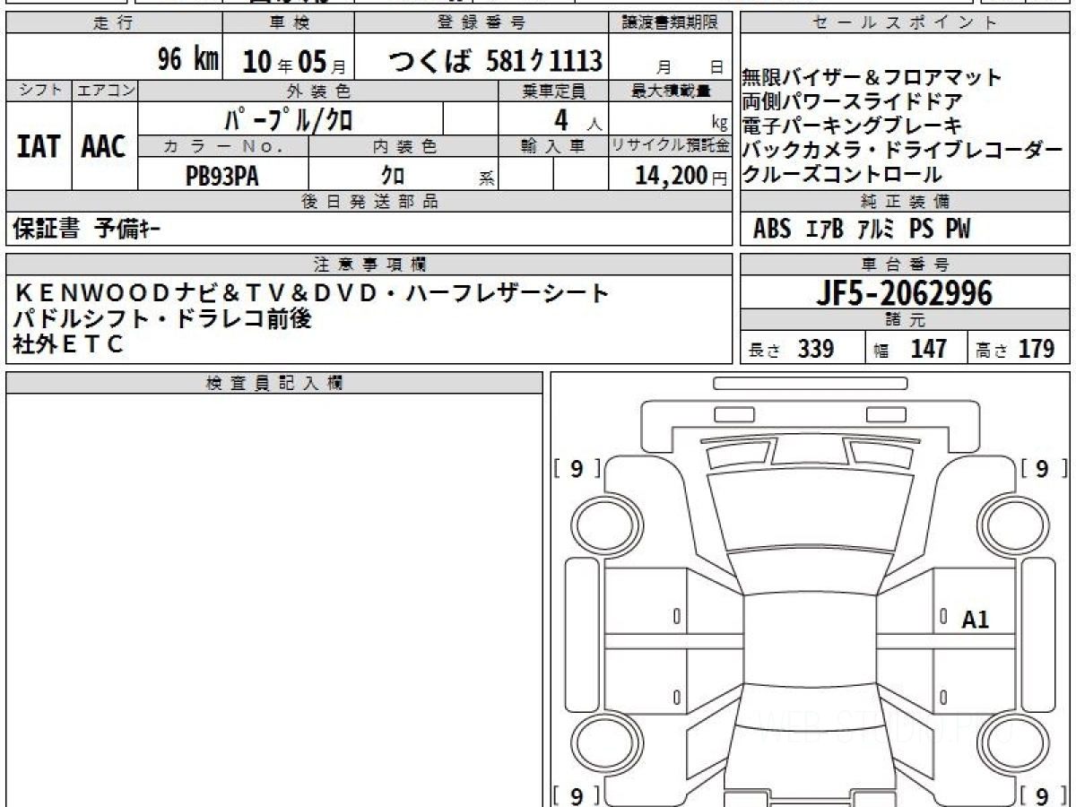The height and width of the screenshot is (807, 1076).
Task: Click the "kg" unit in the load cell
Action: pyautogui.click(x=718, y=124)
